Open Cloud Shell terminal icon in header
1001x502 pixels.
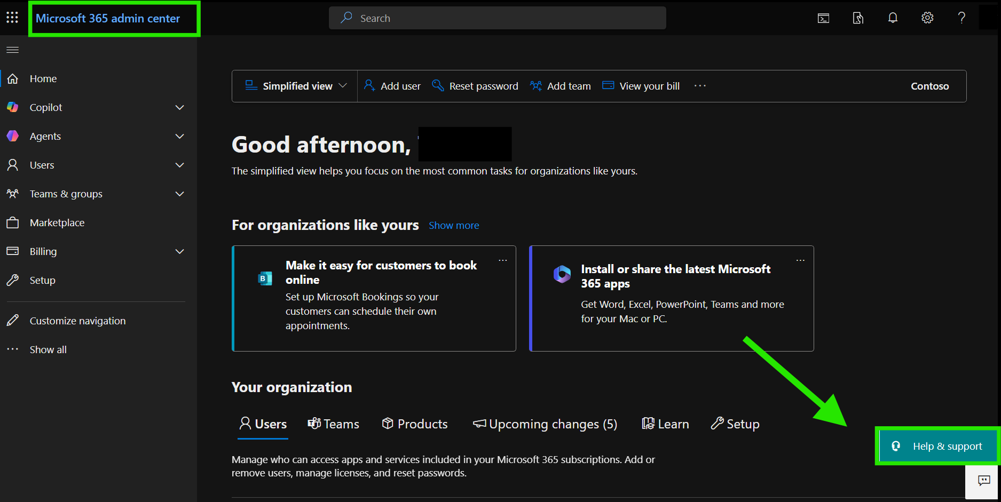[x=823, y=18]
